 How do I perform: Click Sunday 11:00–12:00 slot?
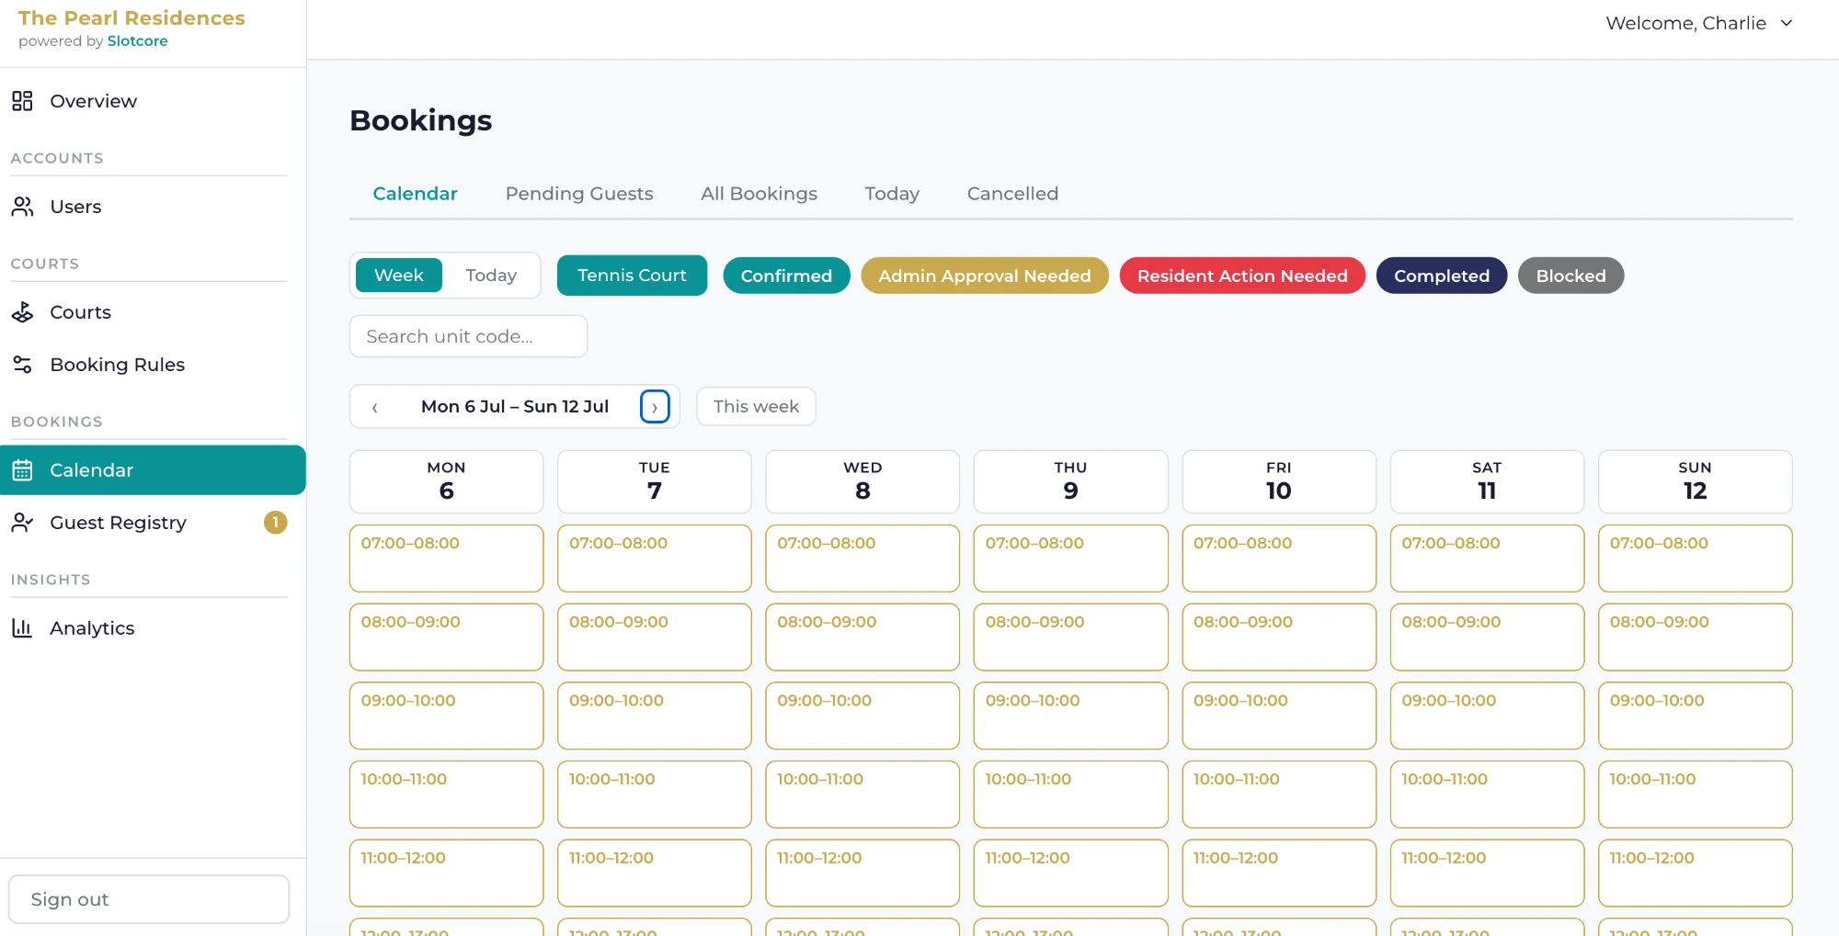[1695, 874]
